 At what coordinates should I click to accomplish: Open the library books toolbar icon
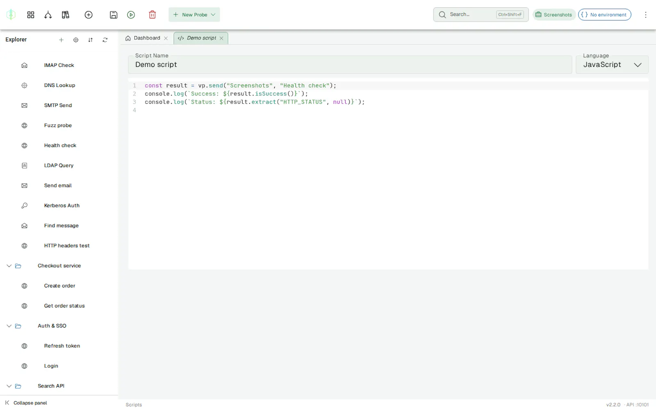tap(66, 15)
